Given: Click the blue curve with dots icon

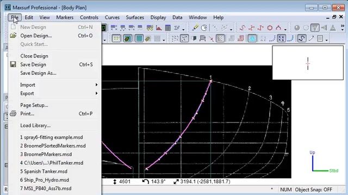Looking at the screenshot, I should pyautogui.click(x=290, y=38).
